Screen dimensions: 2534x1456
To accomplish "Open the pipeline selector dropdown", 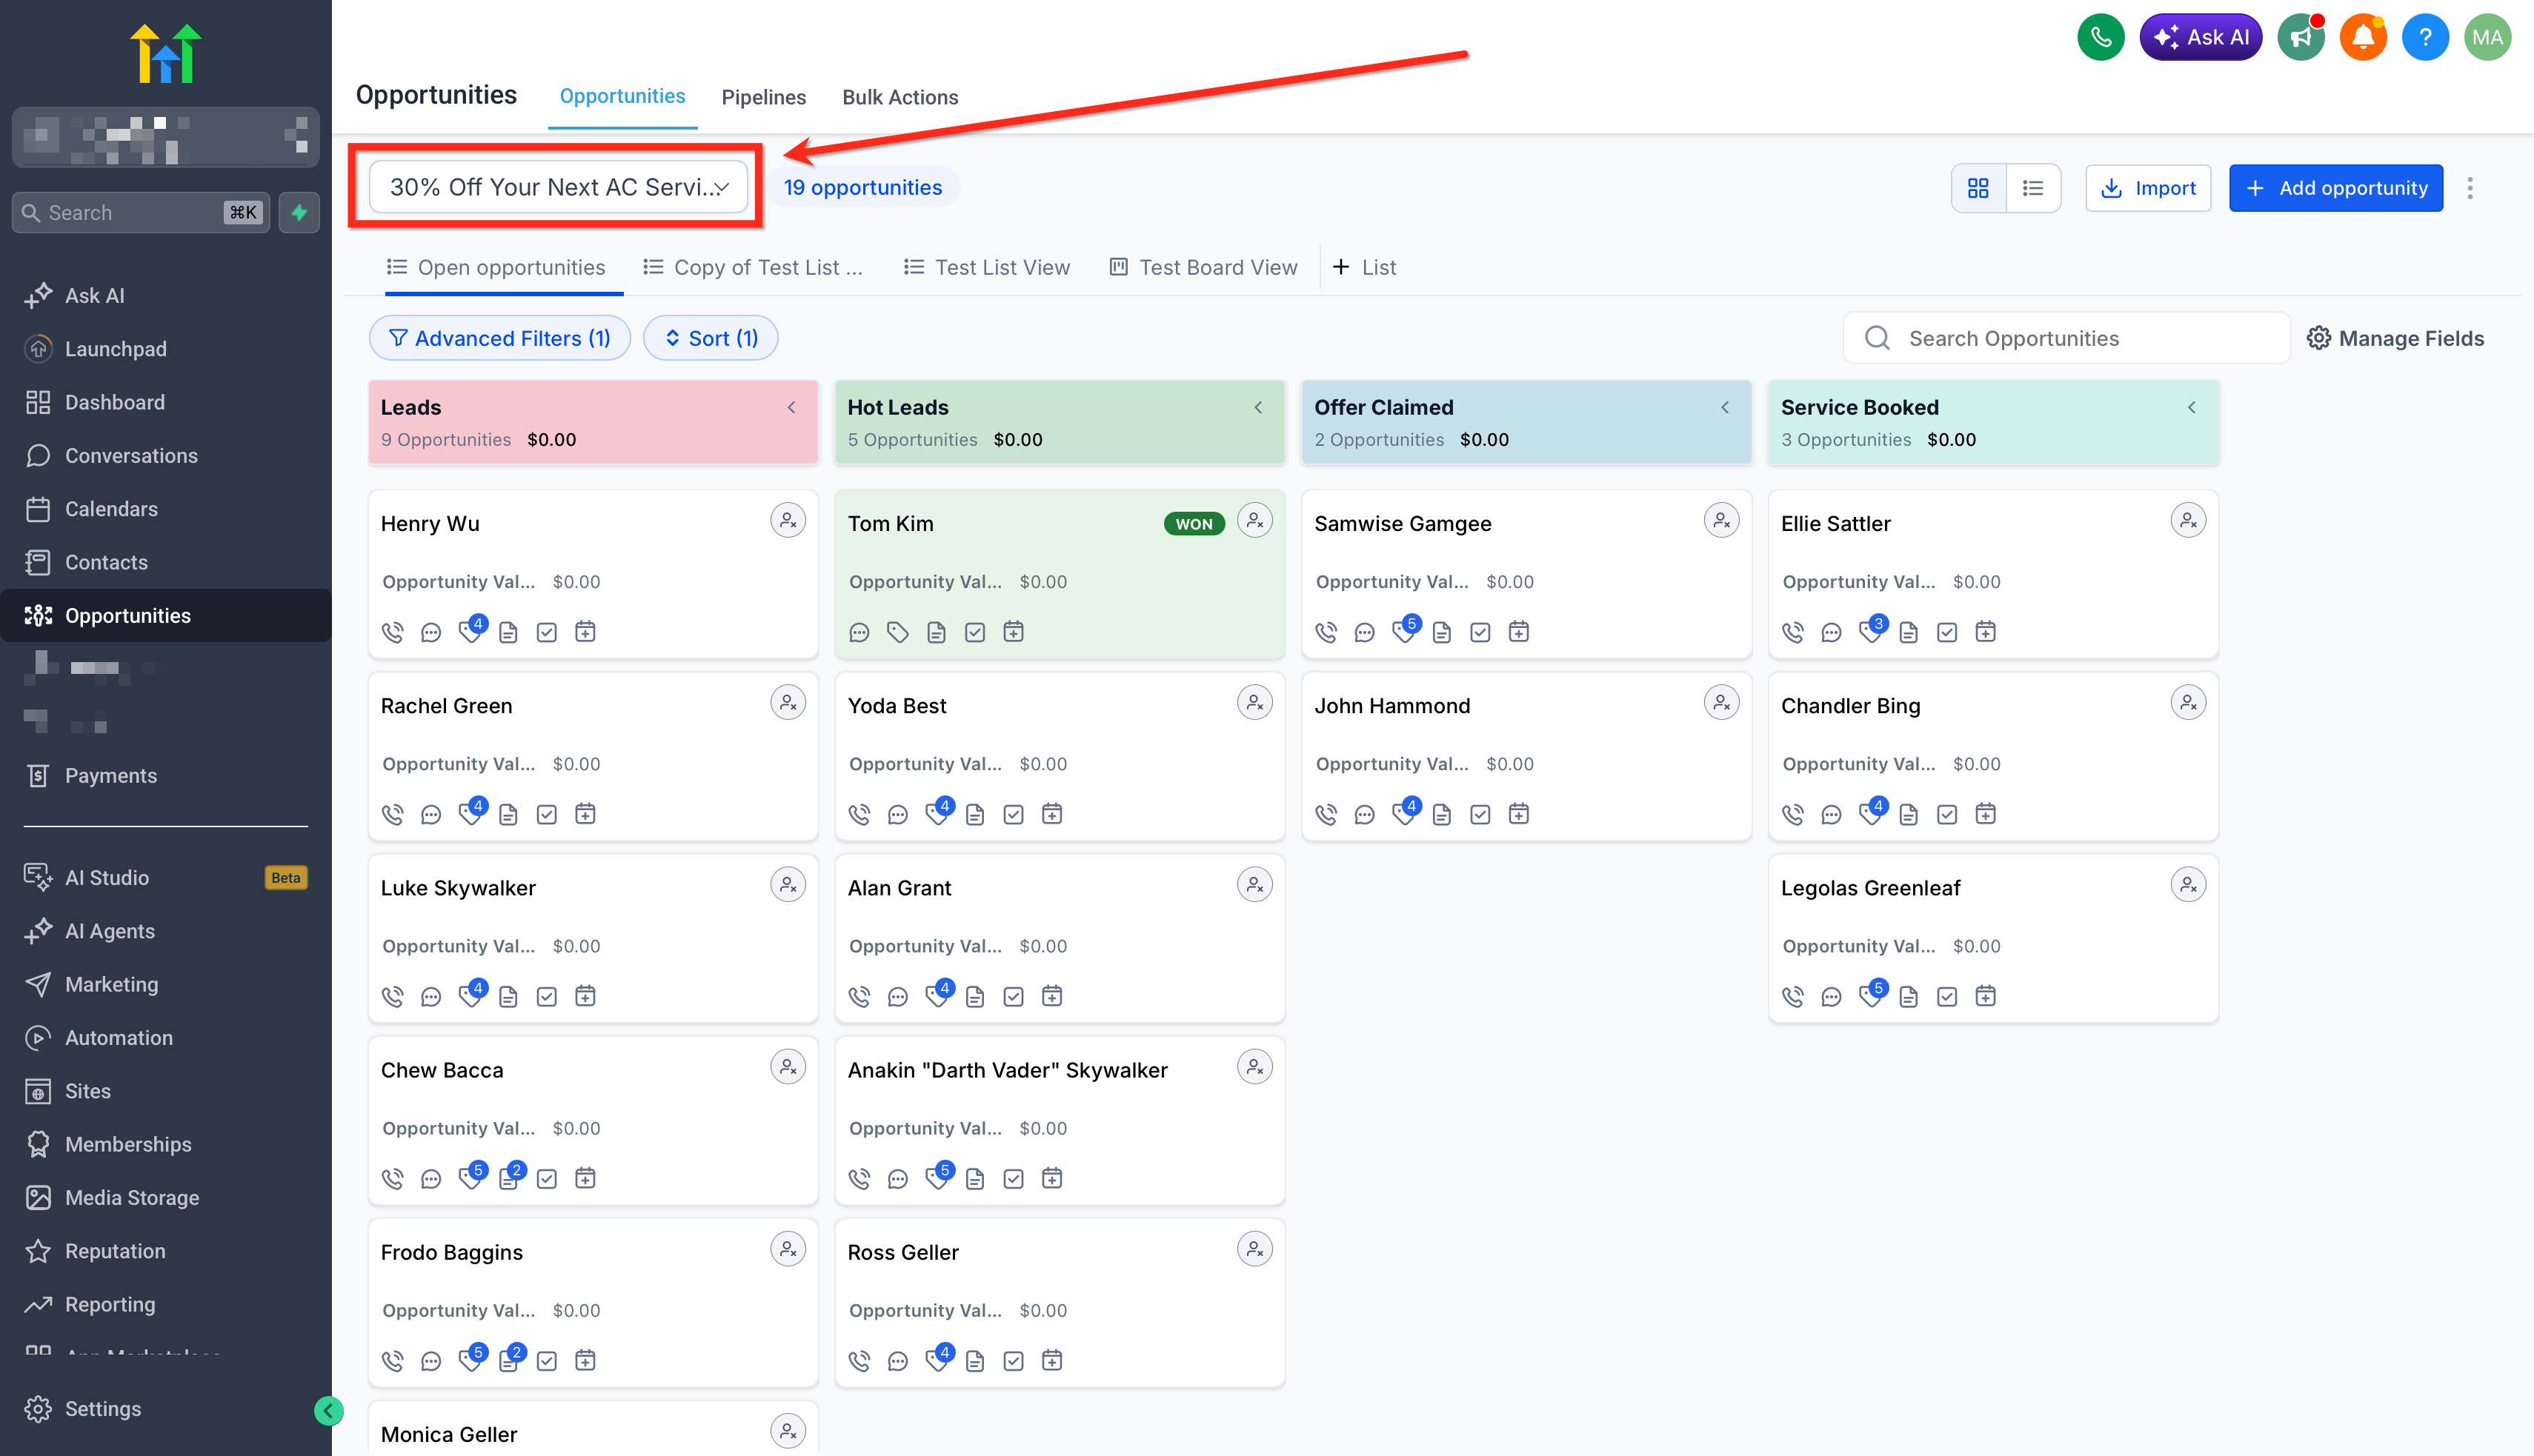I will click(558, 187).
